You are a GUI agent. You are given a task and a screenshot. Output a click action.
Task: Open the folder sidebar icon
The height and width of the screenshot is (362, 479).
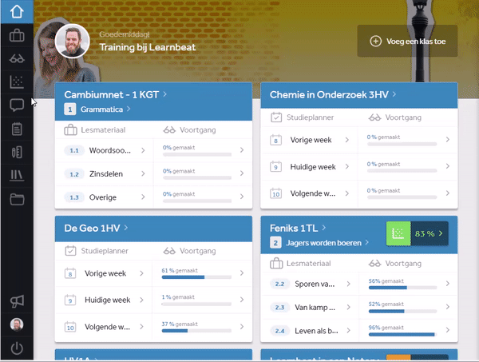point(17,199)
